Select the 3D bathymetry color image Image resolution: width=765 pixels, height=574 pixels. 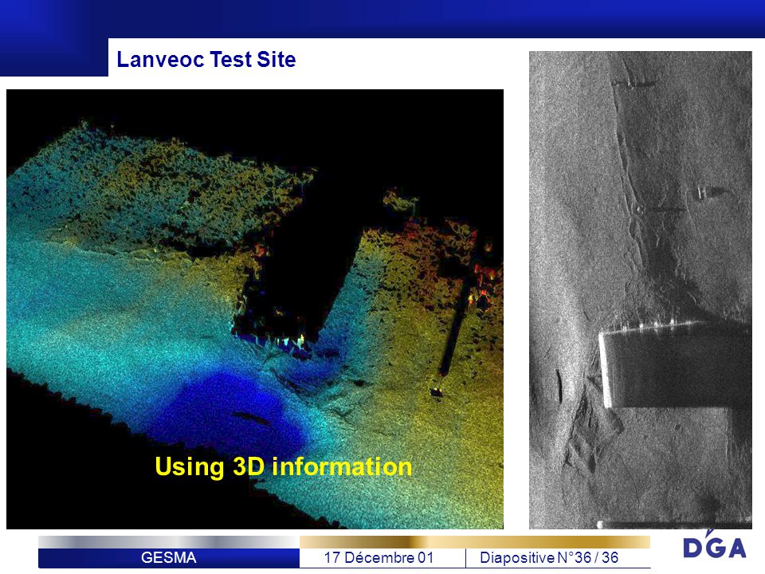pyautogui.click(x=255, y=309)
